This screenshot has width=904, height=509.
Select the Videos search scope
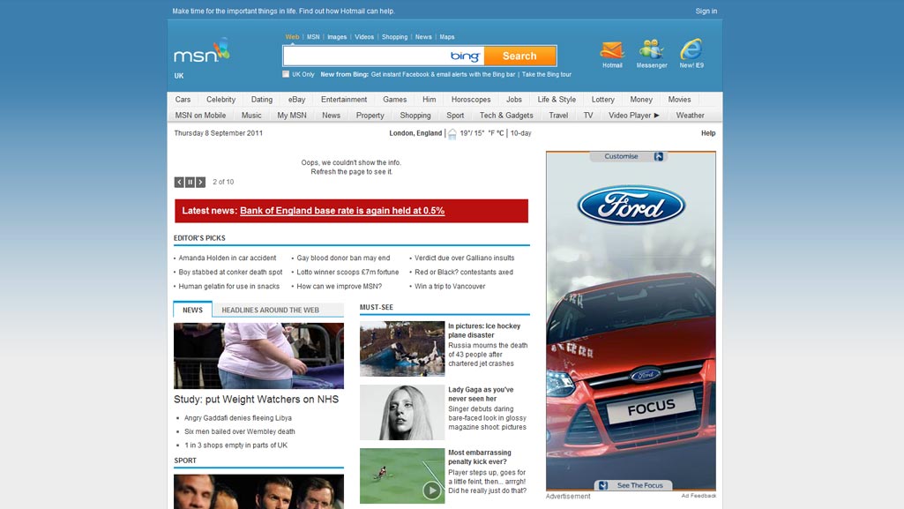364,37
